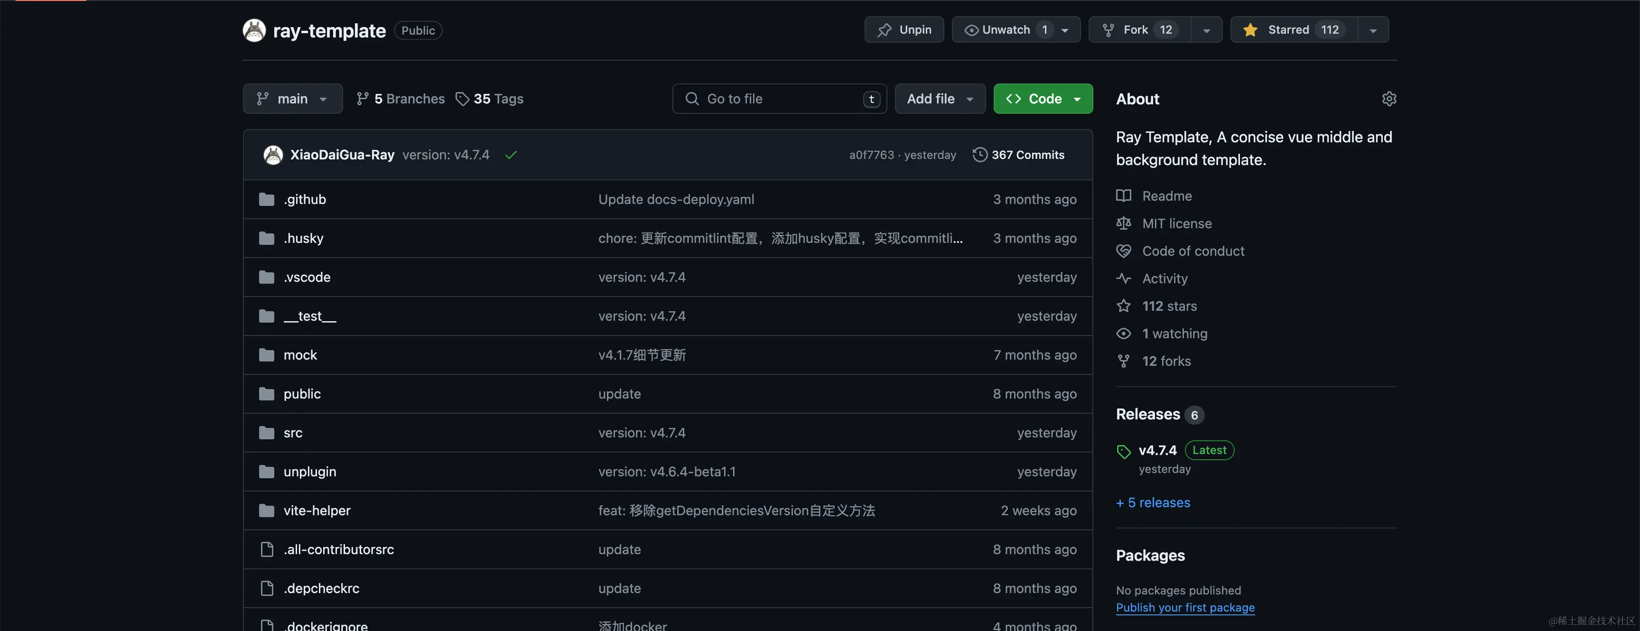Image resolution: width=1640 pixels, height=631 pixels.
Task: View the 12 forks link
Action: [1167, 360]
